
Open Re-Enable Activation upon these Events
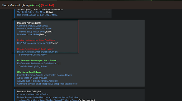[37, 61]
